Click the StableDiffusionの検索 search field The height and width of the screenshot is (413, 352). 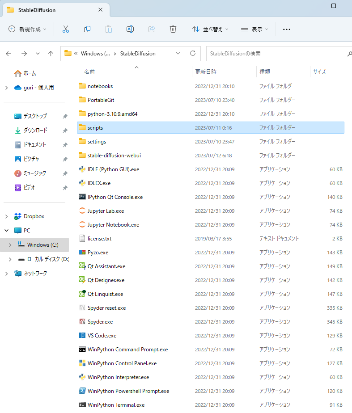[x=275, y=53]
